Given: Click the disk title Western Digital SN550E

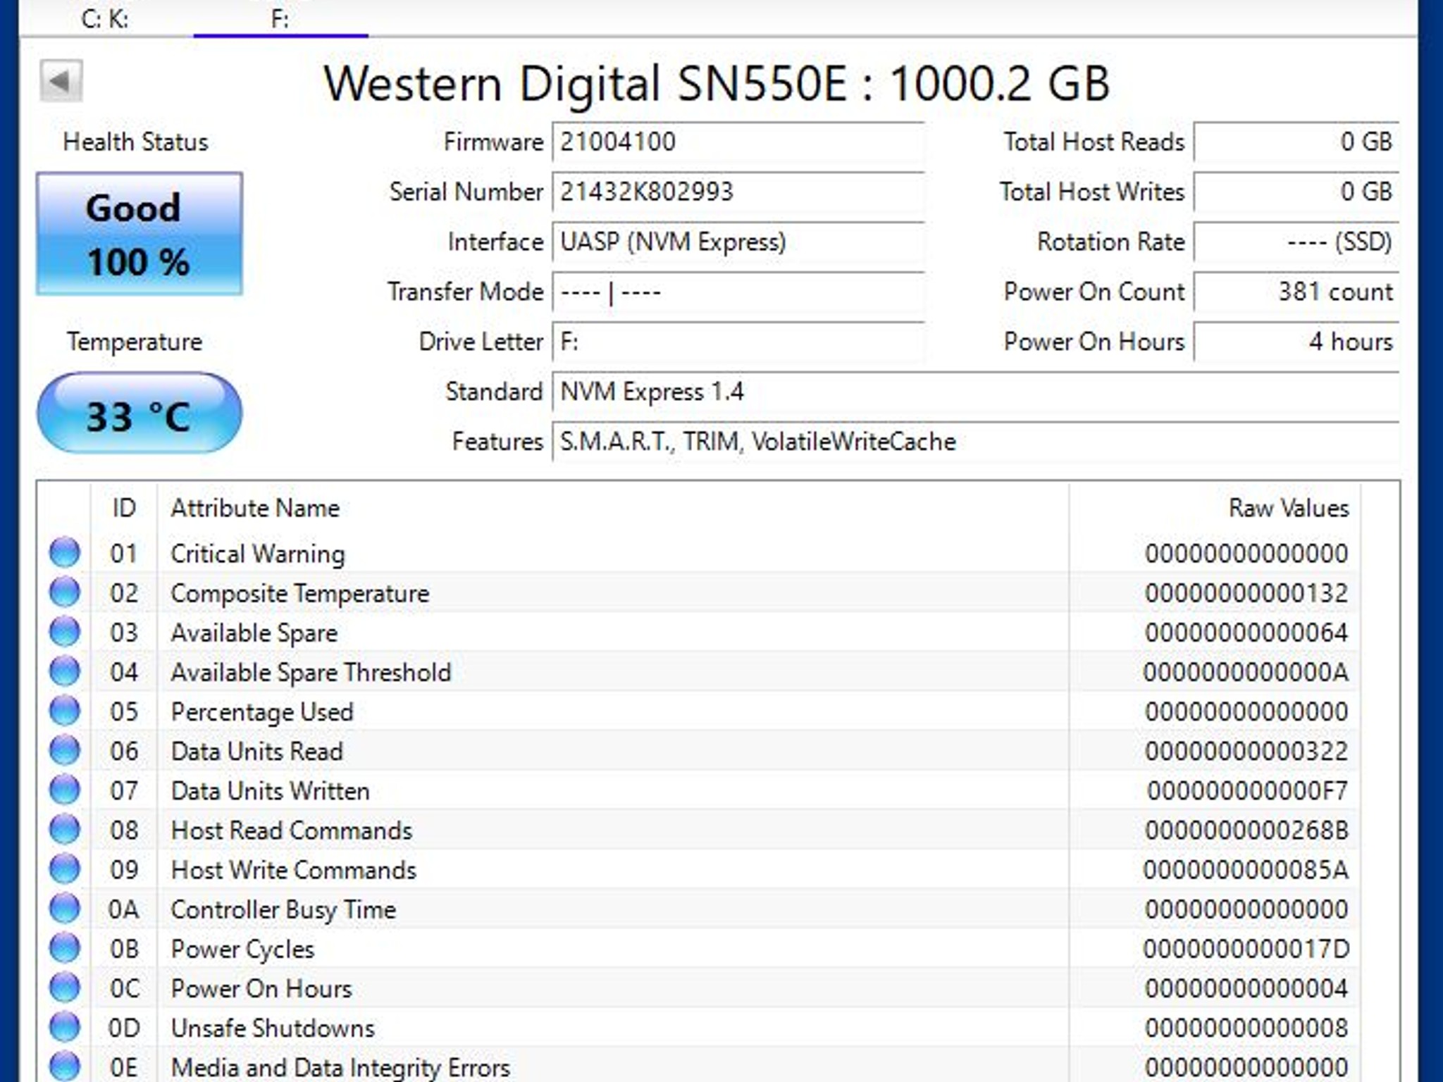Looking at the screenshot, I should click(717, 83).
